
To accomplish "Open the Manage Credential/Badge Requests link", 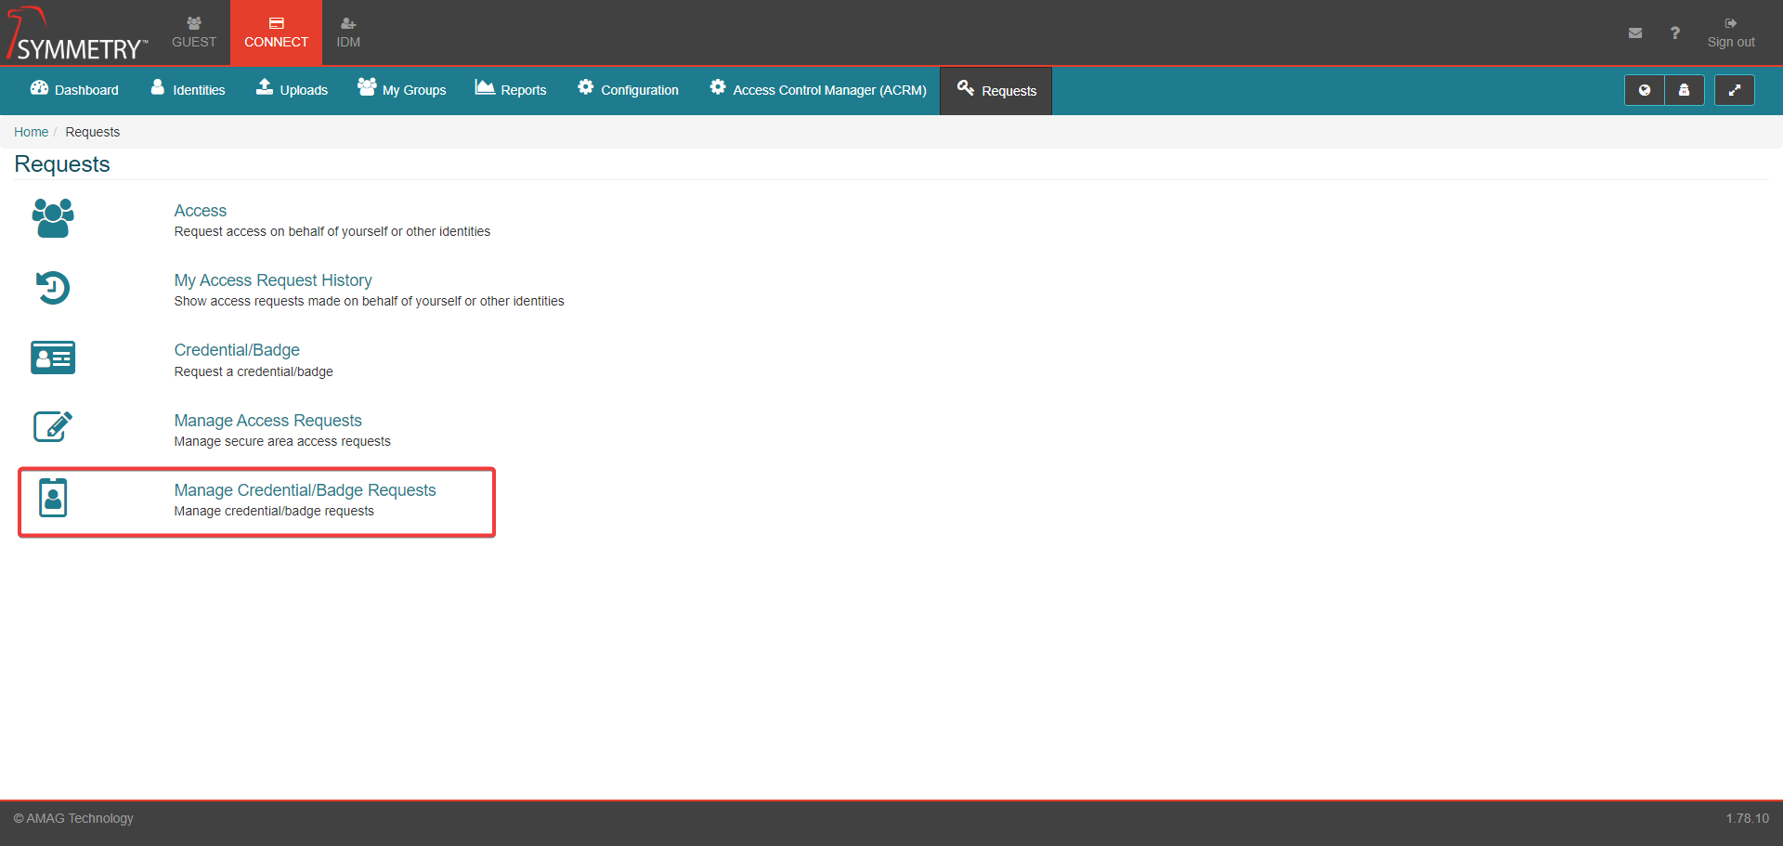I will pyautogui.click(x=305, y=490).
